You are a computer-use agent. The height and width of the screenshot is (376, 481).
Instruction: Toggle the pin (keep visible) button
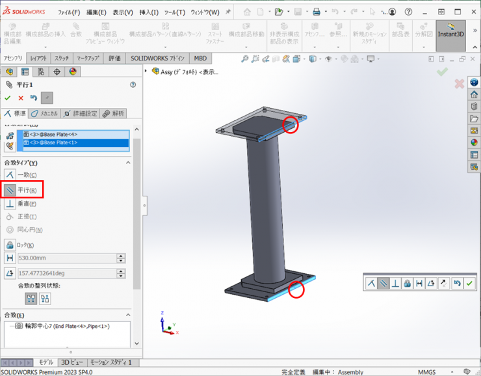47,98
